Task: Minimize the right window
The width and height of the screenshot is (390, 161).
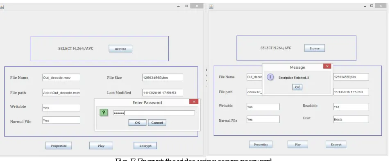Action: (365, 6)
